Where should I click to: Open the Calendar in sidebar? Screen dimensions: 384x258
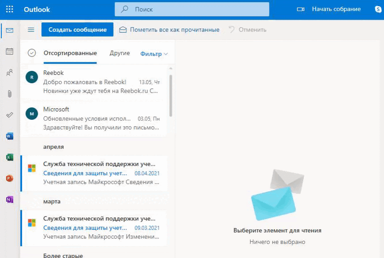[10, 52]
